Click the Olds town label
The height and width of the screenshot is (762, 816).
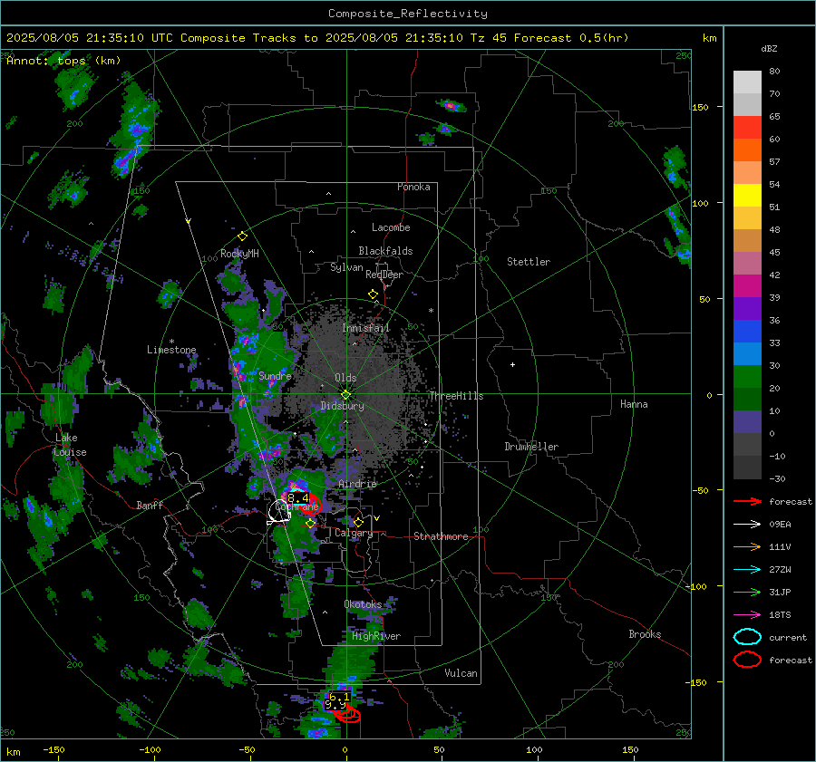(x=345, y=378)
